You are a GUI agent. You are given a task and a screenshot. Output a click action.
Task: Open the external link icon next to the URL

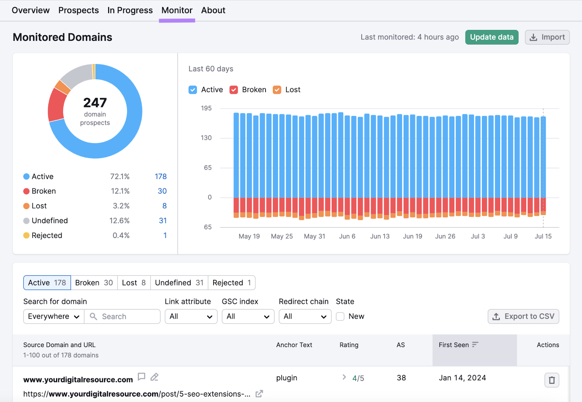coord(259,394)
